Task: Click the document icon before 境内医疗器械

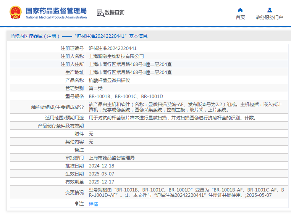Action: pyautogui.click(x=13, y=36)
